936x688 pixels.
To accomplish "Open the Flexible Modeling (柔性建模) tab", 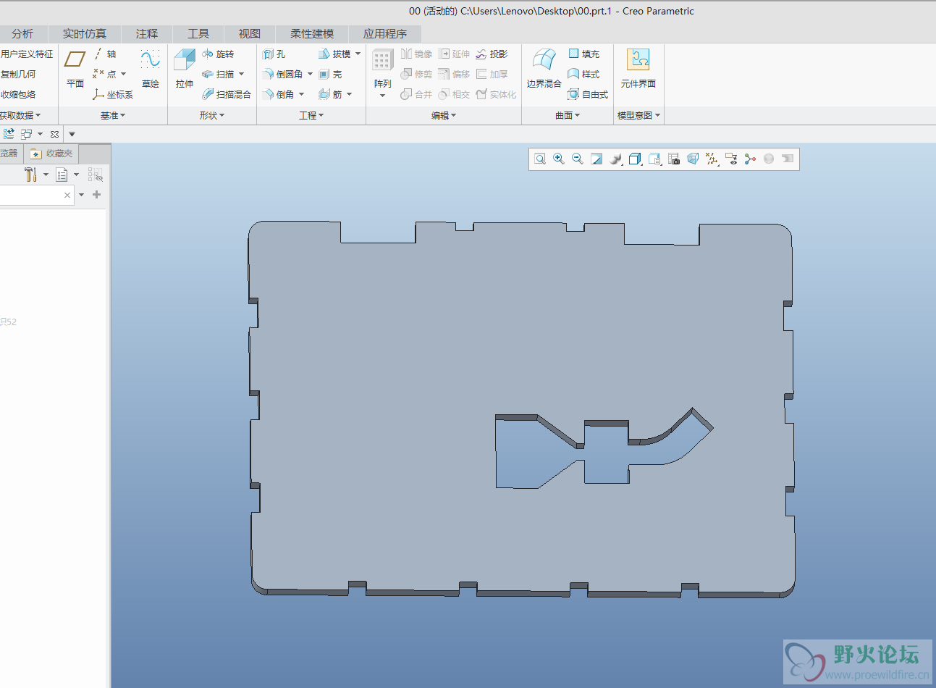I will [312, 34].
